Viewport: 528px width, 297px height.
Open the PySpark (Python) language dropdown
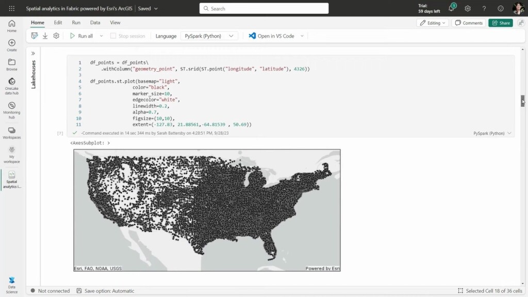(209, 36)
